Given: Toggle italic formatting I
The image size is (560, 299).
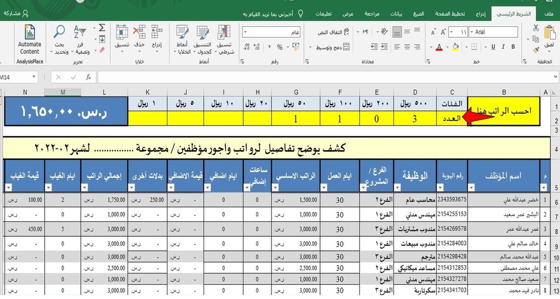Looking at the screenshot, I should pyautogui.click(x=503, y=47).
